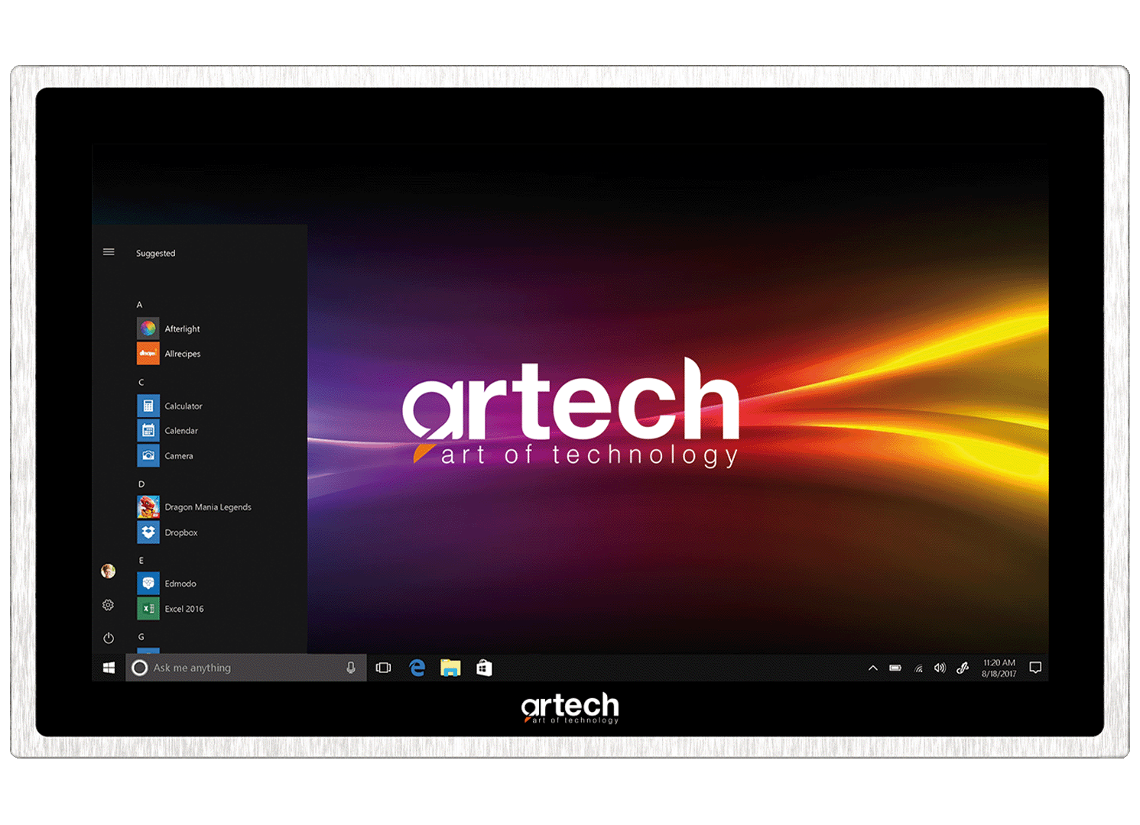Open Dragon Mania Legends game
1140x825 pixels.
(x=148, y=507)
